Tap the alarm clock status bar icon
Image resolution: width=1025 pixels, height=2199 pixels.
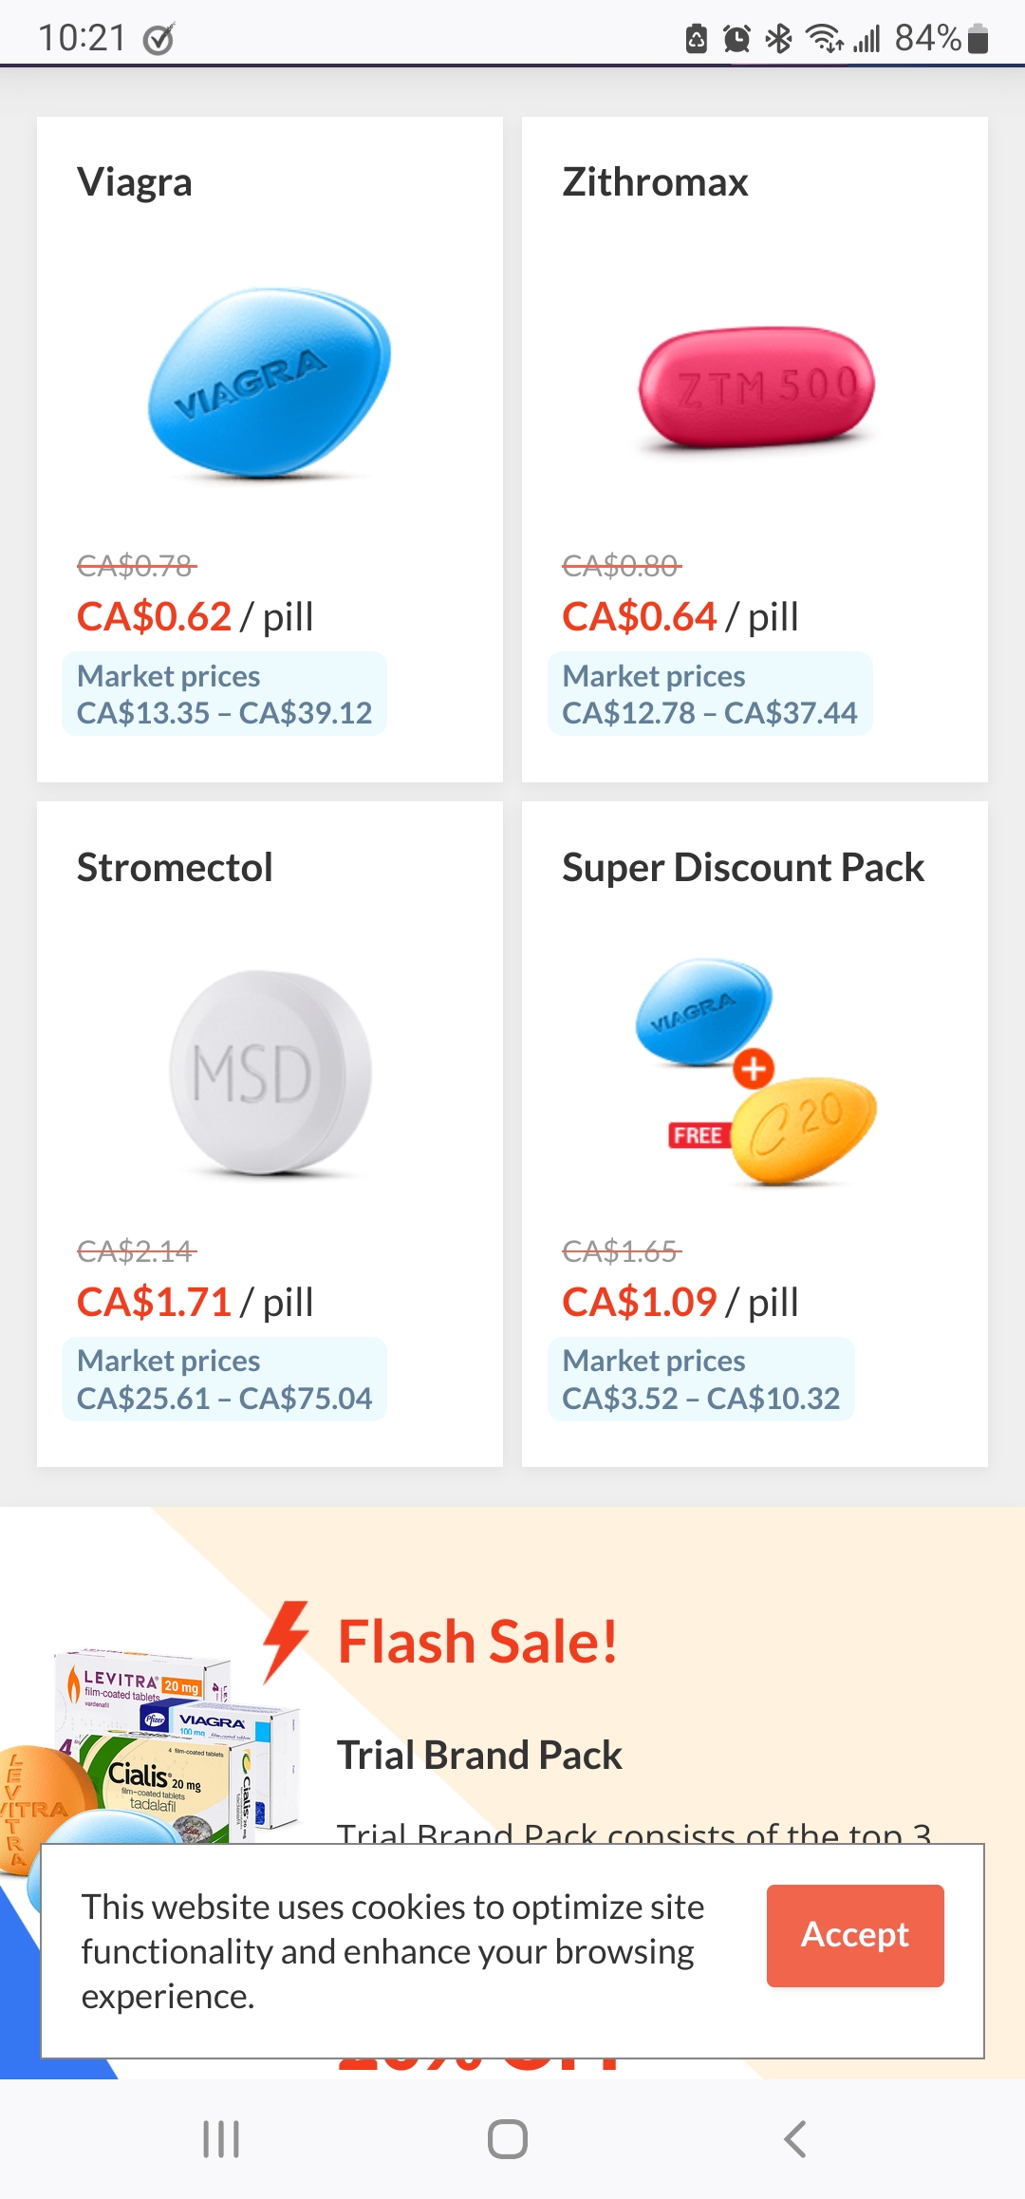coord(736,39)
